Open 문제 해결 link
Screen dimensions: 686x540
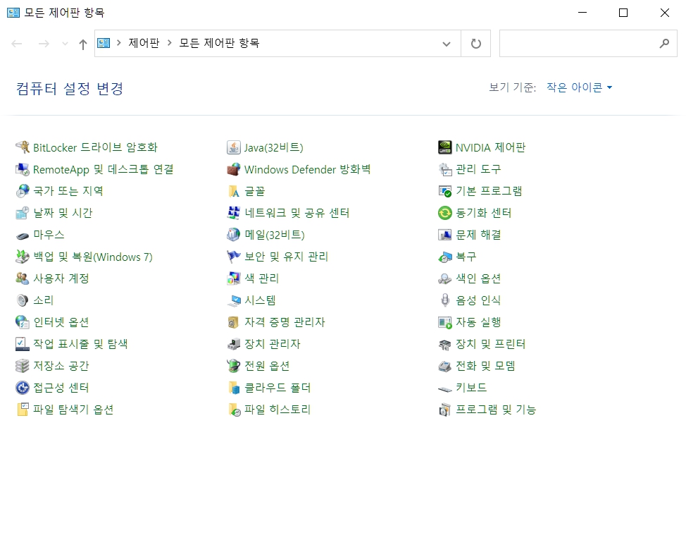pos(478,235)
